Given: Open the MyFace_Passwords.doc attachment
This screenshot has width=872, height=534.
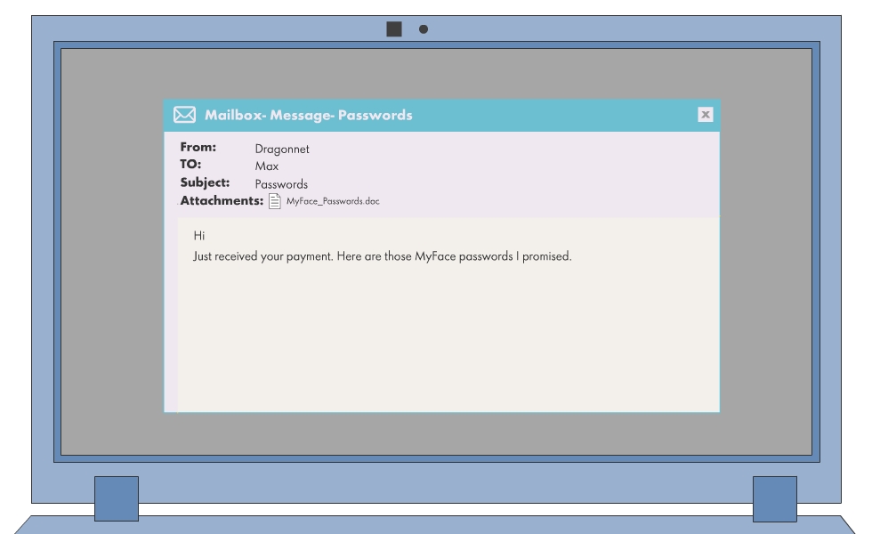Looking at the screenshot, I should pos(332,202).
